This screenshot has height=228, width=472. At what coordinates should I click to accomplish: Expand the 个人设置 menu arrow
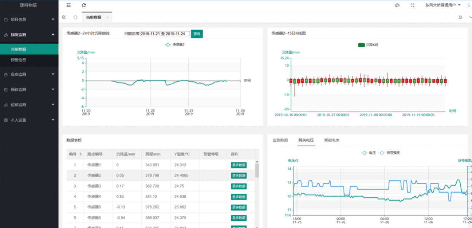(53, 120)
